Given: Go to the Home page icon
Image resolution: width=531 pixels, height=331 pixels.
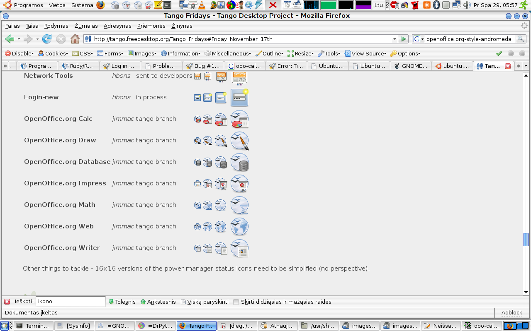Looking at the screenshot, I should [75, 39].
